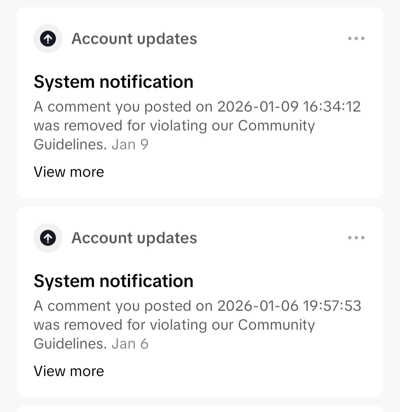Tap the Account updates arrow icon on the Jan 9 notification
This screenshot has height=412, width=400.
pos(48,39)
